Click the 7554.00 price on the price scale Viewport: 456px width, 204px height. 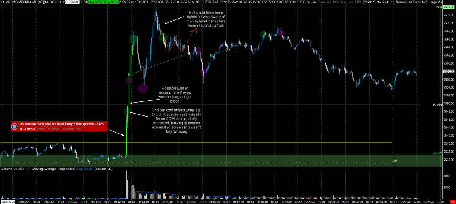[x=449, y=87]
